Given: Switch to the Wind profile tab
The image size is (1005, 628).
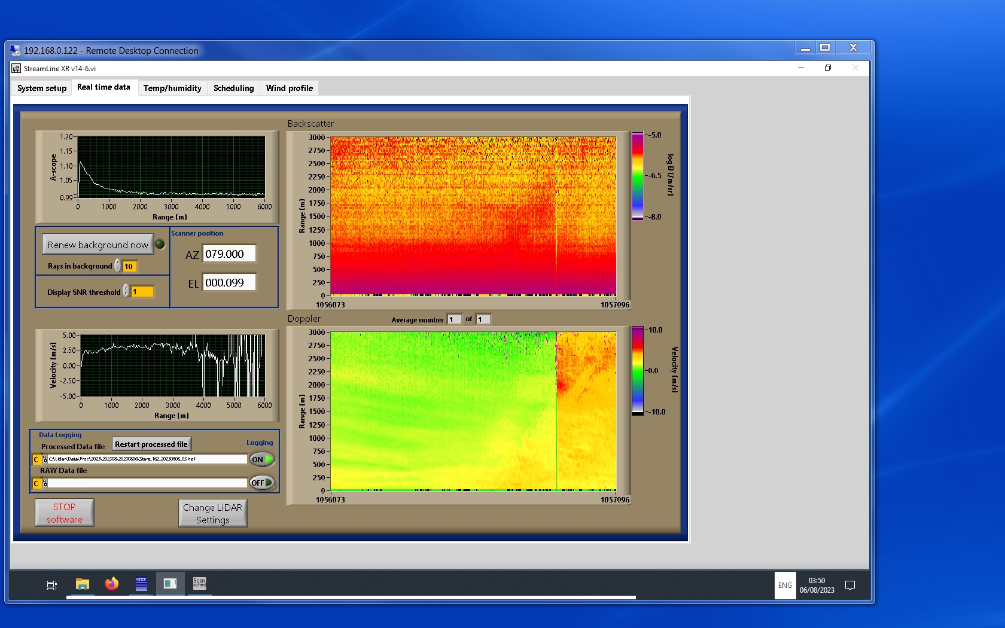Looking at the screenshot, I should (x=289, y=88).
